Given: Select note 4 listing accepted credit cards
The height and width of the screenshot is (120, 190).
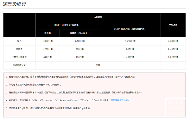Looking at the screenshot, I should [x=67, y=100].
